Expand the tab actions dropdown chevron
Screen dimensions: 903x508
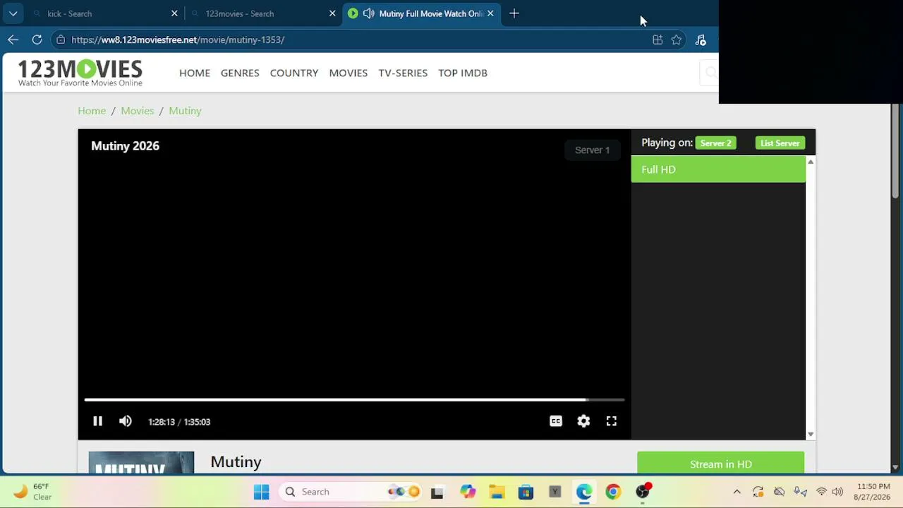point(13,13)
